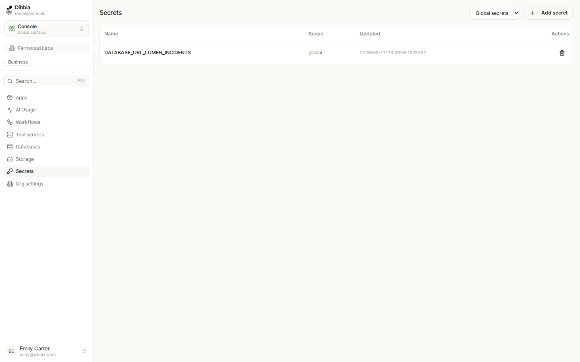Click the ⌘K shortcut hint badge
Viewport: 580px width, 362px height.
[x=81, y=81]
